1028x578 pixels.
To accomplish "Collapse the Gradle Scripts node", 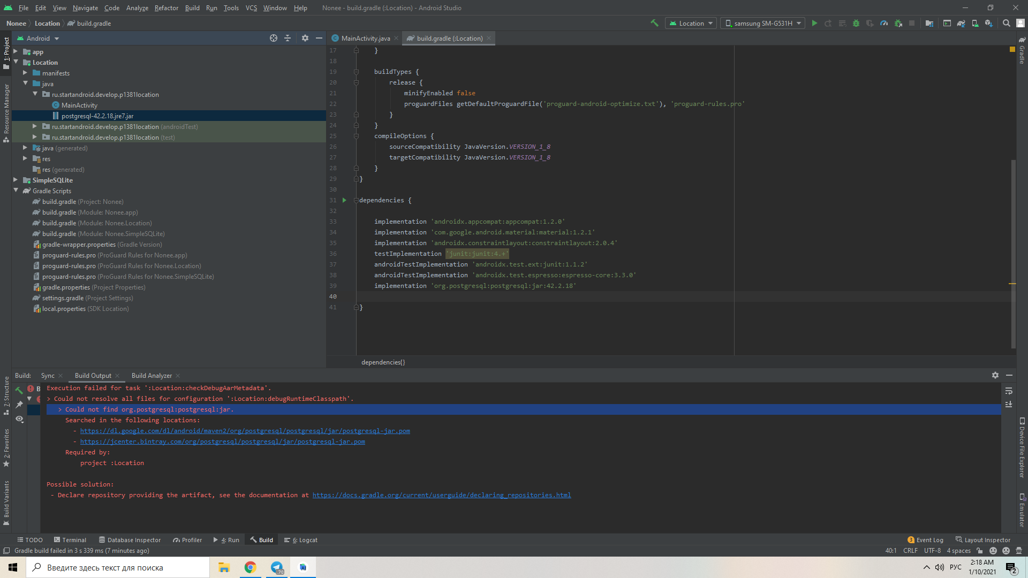I will 16,191.
